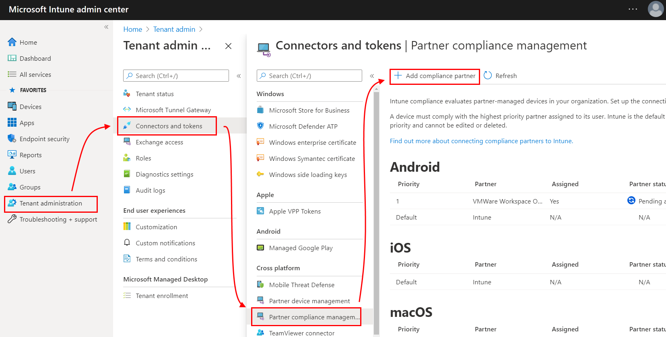Click the Apple VPP Tokens icon

pyautogui.click(x=261, y=211)
